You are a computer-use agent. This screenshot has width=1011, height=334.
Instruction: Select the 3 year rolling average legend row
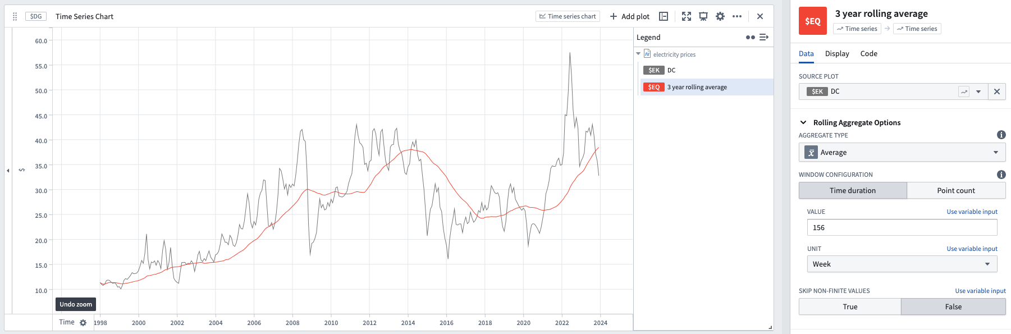tap(707, 87)
